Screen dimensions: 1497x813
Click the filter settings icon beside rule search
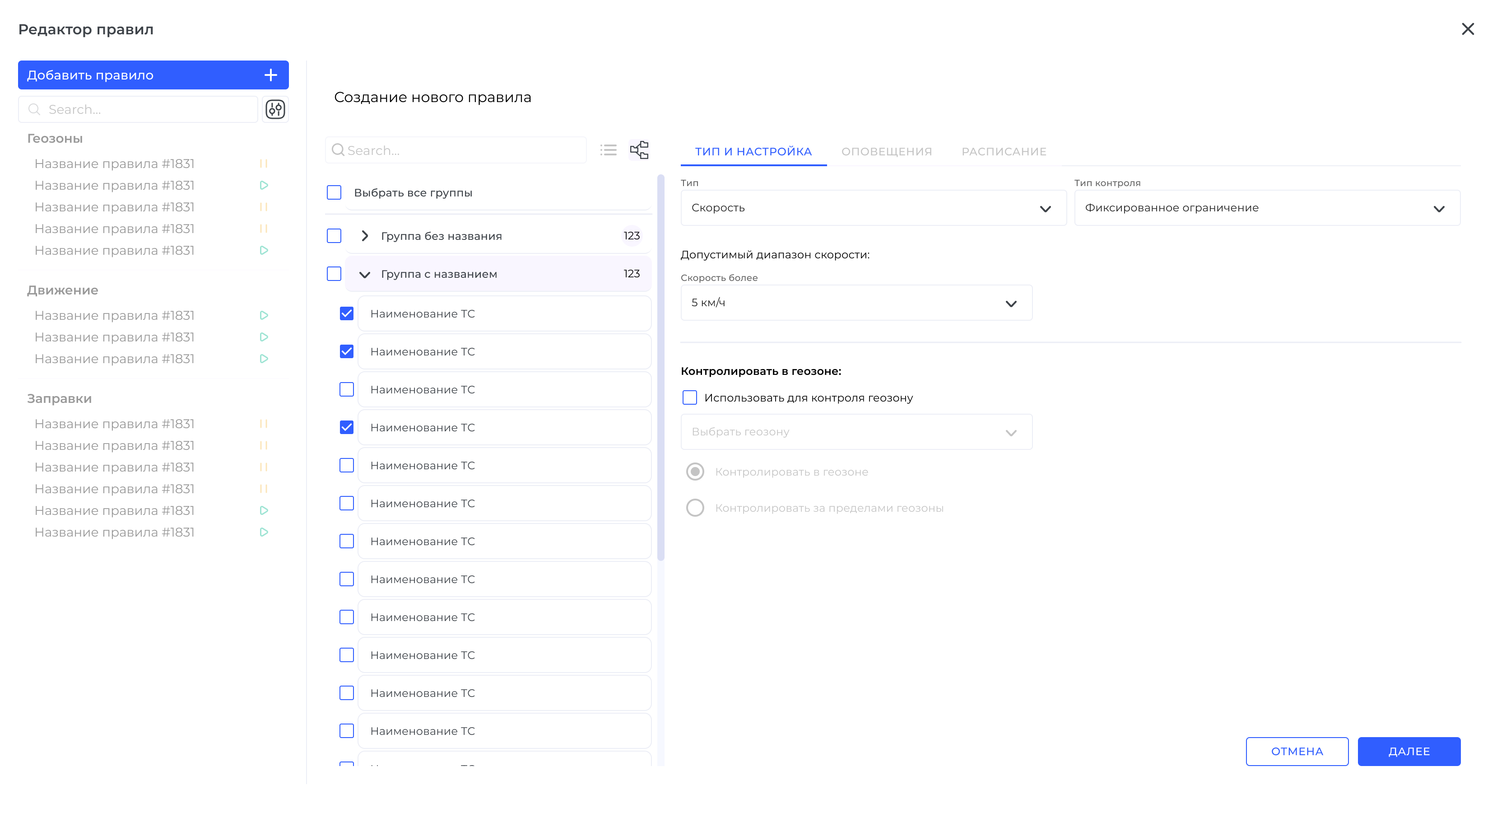pyautogui.click(x=275, y=109)
